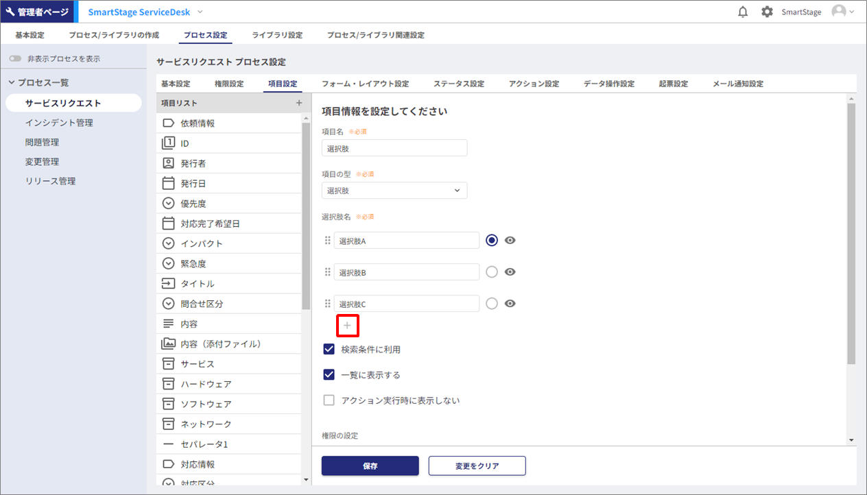The height and width of the screenshot is (495, 867).
Task: Collapse the プロセス一覧 tree
Action: (12, 83)
